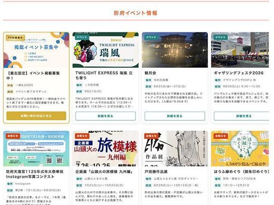Select the ほうふ縁めぐり（御朱印めぐり） title
The image size is (274, 205).
241,172
